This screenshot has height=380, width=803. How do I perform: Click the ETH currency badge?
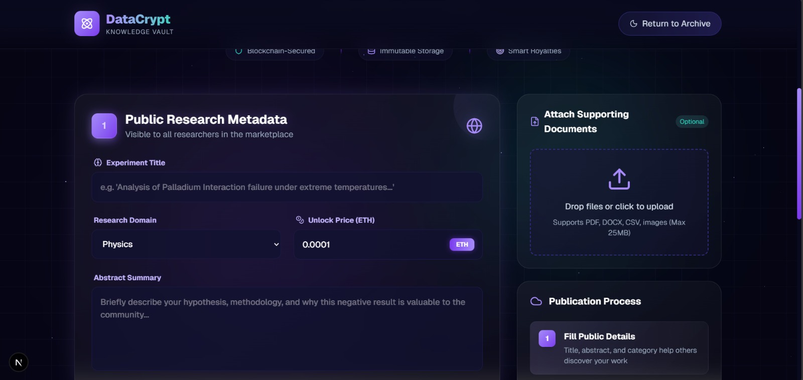462,245
